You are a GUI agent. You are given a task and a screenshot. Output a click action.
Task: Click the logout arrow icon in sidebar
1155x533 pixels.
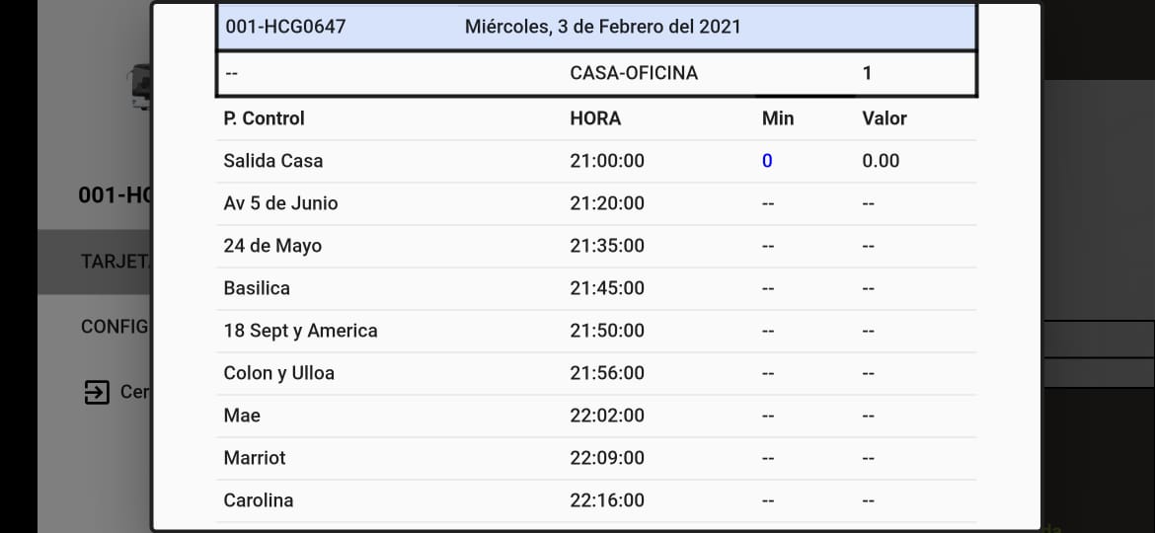(x=96, y=392)
